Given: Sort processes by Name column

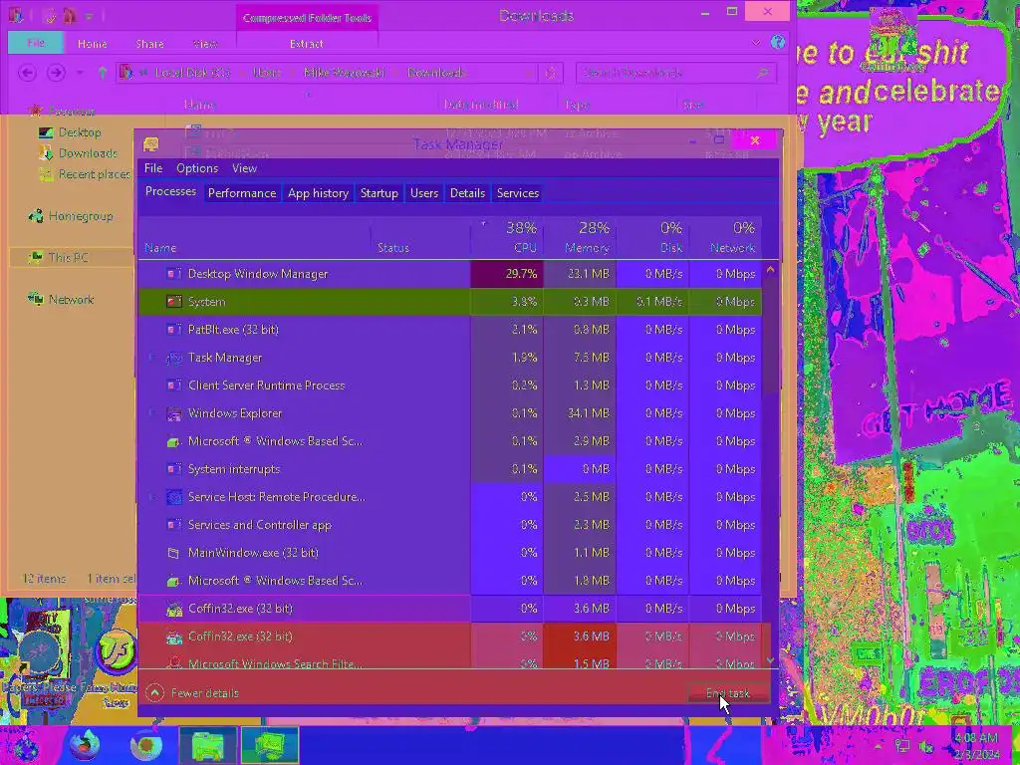Looking at the screenshot, I should pyautogui.click(x=254, y=237).
